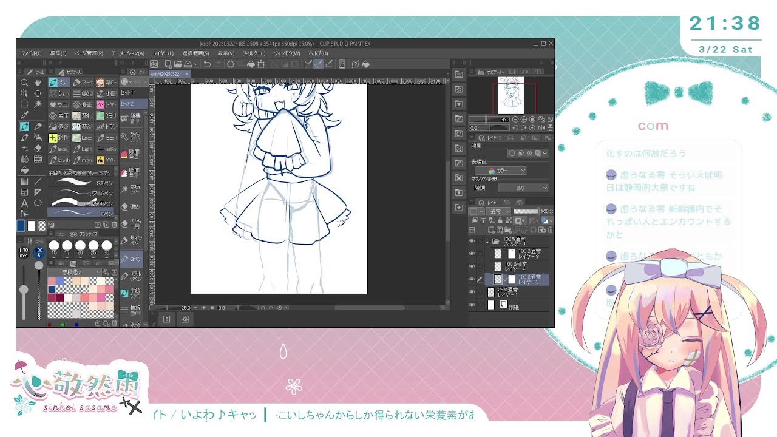Click the Undo arrow in command bar
The height and width of the screenshot is (437, 777).
pos(206,64)
